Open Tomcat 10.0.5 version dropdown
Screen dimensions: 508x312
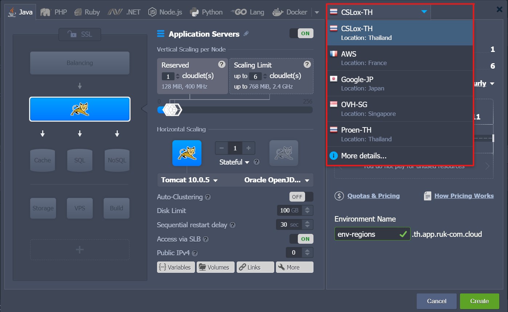coord(189,180)
